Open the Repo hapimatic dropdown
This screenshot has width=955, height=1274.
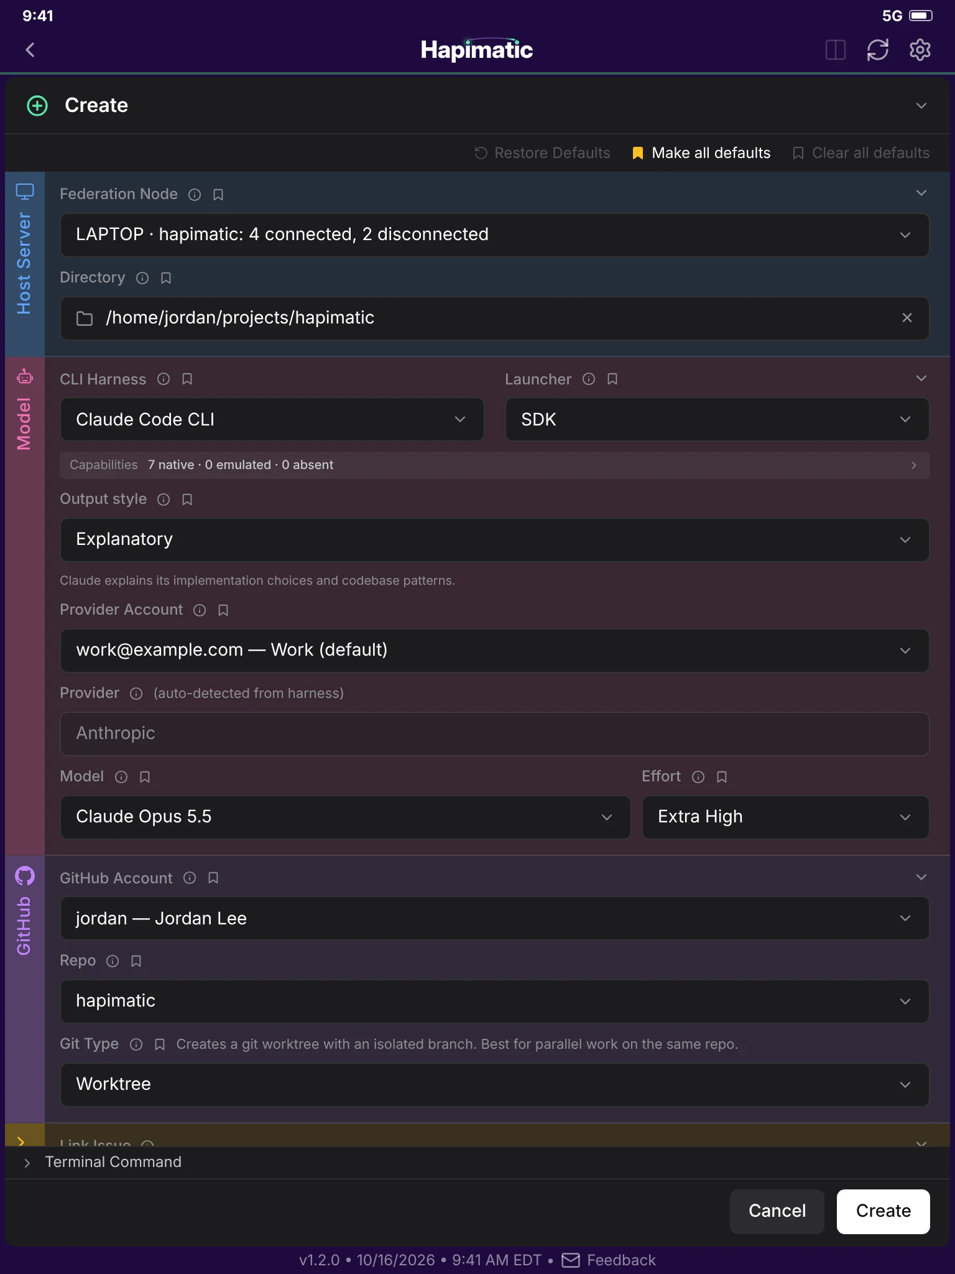point(494,1002)
